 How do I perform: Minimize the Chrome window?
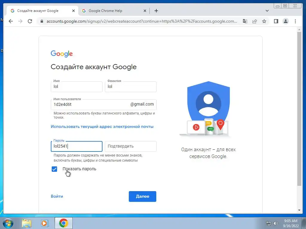click(278, 6)
